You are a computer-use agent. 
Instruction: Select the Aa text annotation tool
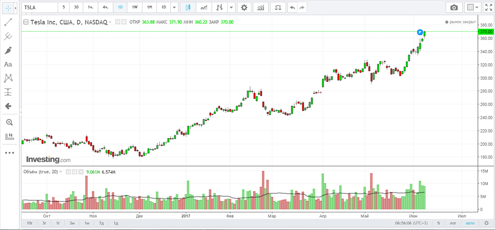(x=8, y=64)
